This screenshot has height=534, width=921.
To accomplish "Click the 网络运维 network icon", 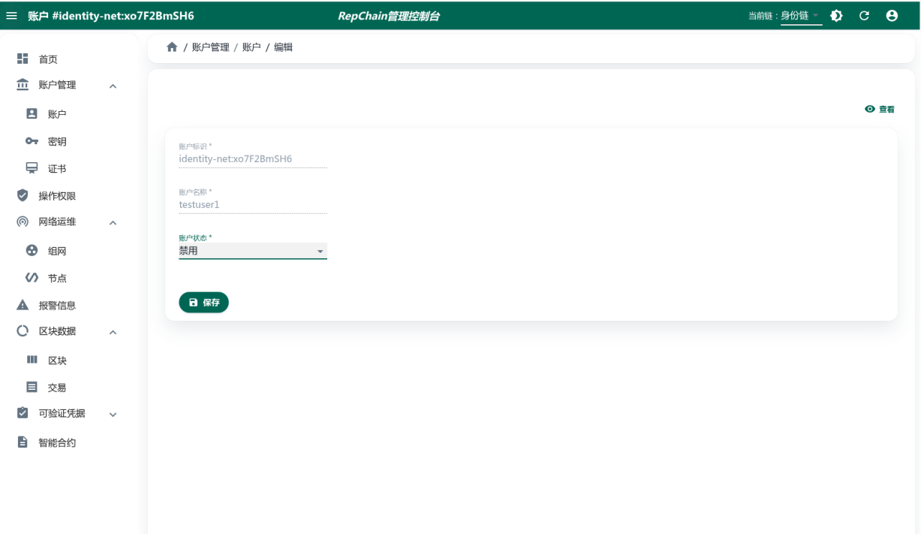I will (x=23, y=222).
